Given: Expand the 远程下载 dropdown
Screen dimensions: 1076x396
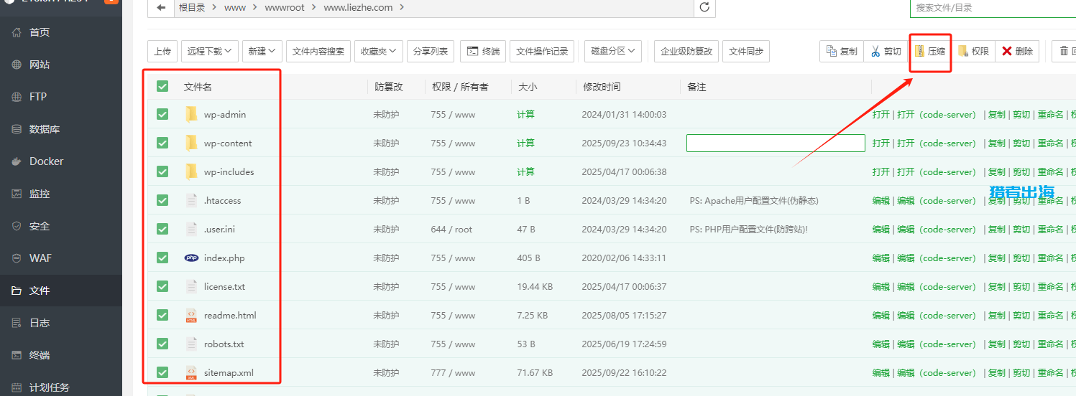Looking at the screenshot, I should 210,51.
